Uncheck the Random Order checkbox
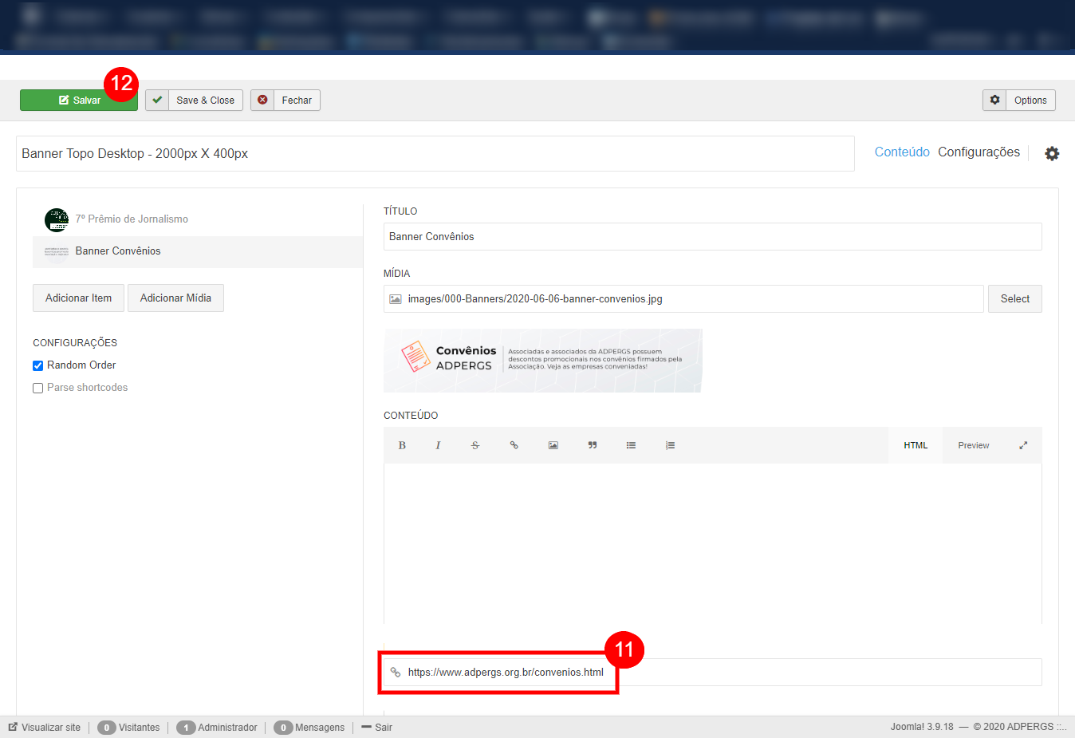 click(37, 365)
